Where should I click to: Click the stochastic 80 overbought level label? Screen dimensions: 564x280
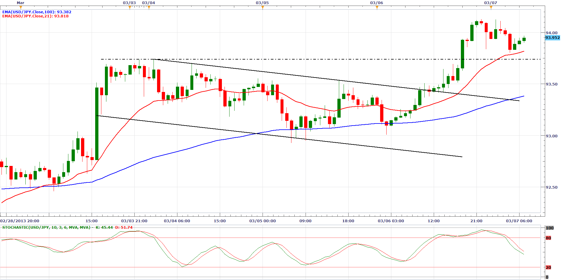548,238
